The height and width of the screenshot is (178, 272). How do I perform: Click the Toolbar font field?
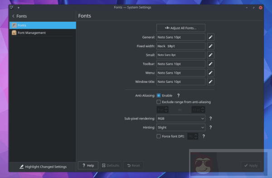point(181,64)
